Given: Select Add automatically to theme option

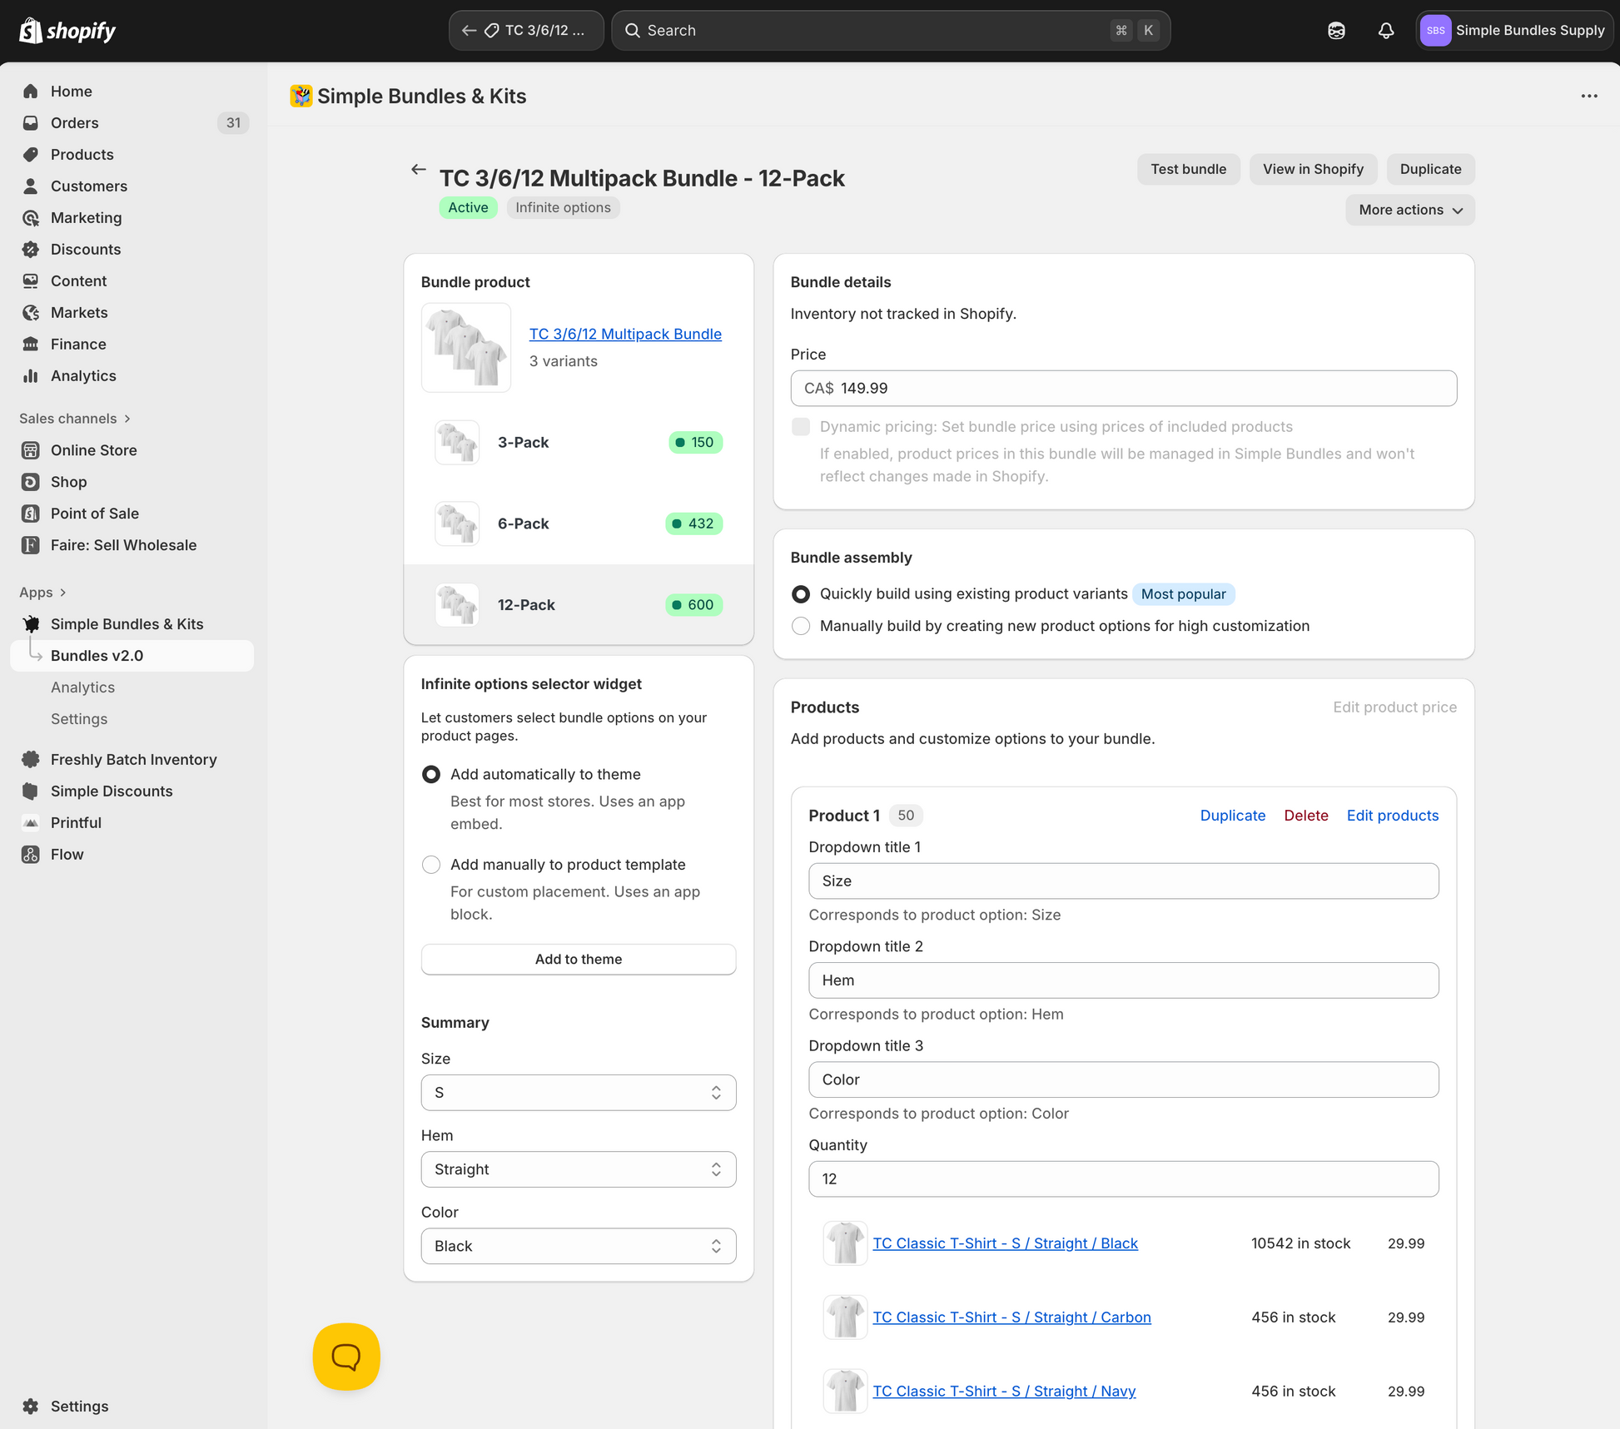Looking at the screenshot, I should [x=431, y=775].
